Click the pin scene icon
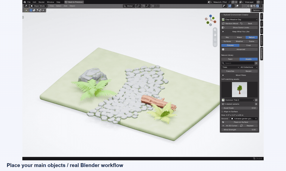This screenshot has height=171, width=286. point(229,2)
